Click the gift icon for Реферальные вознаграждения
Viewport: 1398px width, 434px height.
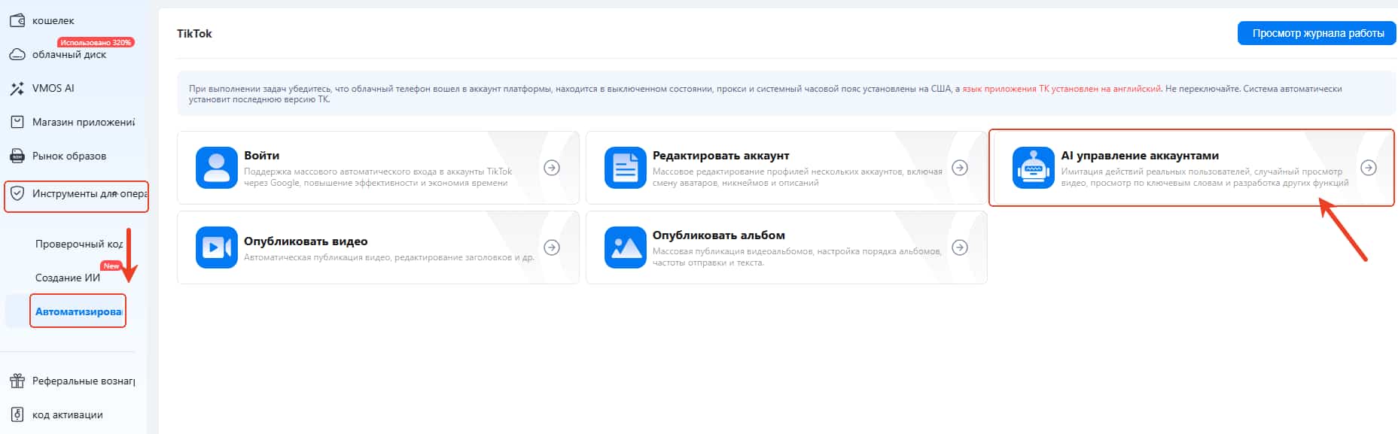click(17, 381)
